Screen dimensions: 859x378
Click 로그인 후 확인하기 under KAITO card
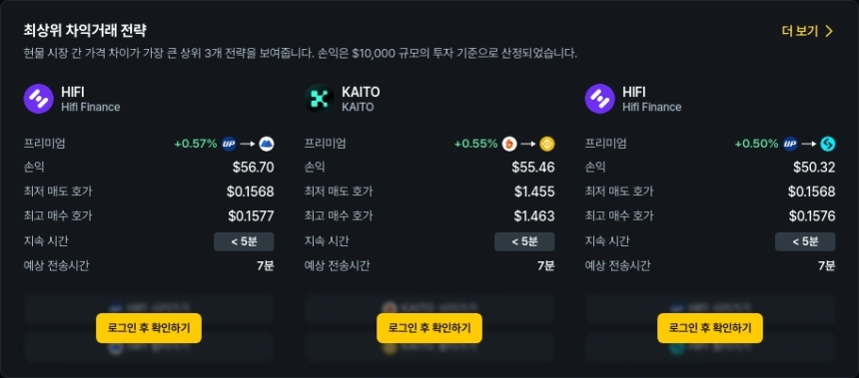coord(429,328)
